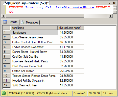Click the Texture-Striped Pleated Dress Pants cell

(x=34, y=76)
